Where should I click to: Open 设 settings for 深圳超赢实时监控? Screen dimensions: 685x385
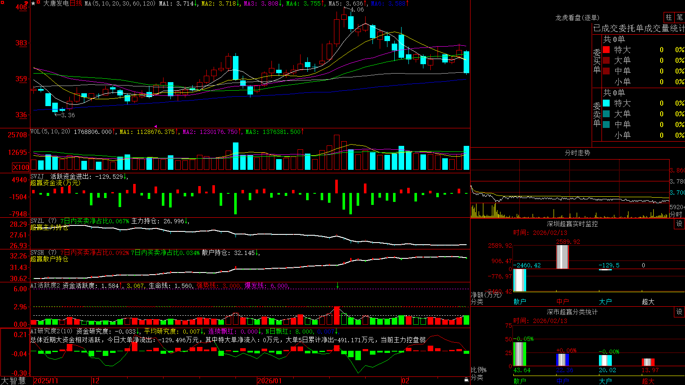pos(679,224)
